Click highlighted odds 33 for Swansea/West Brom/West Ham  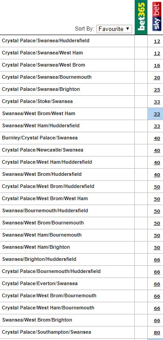pos(157,114)
